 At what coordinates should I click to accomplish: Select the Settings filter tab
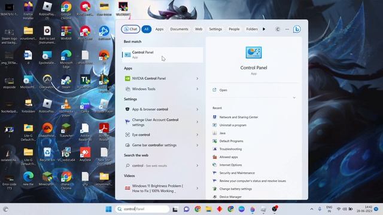(x=215, y=29)
